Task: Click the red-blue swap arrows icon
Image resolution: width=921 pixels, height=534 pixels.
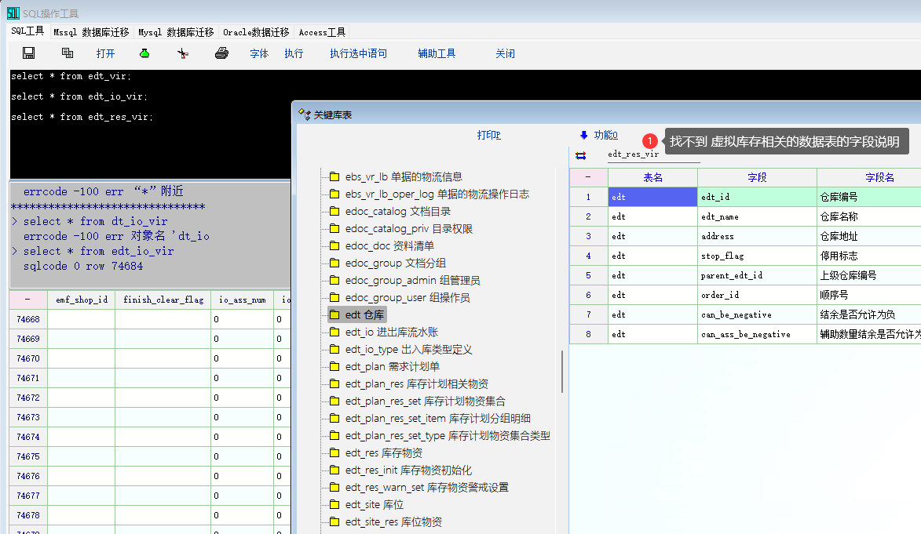Action: pyautogui.click(x=580, y=155)
